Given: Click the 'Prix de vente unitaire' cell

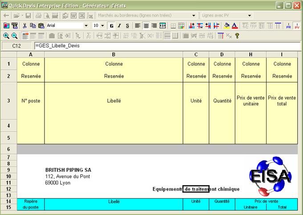Looking at the screenshot, I should tap(250, 101).
